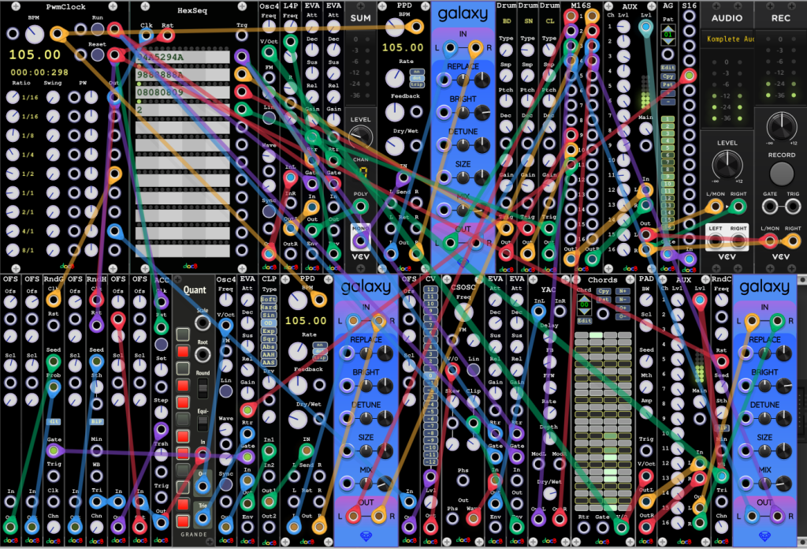Click the PwmClock BPM knob

point(34,35)
